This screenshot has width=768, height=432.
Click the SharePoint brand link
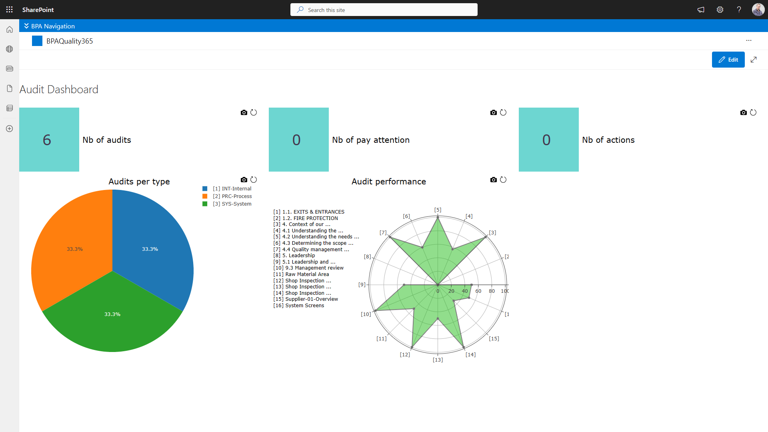point(38,10)
